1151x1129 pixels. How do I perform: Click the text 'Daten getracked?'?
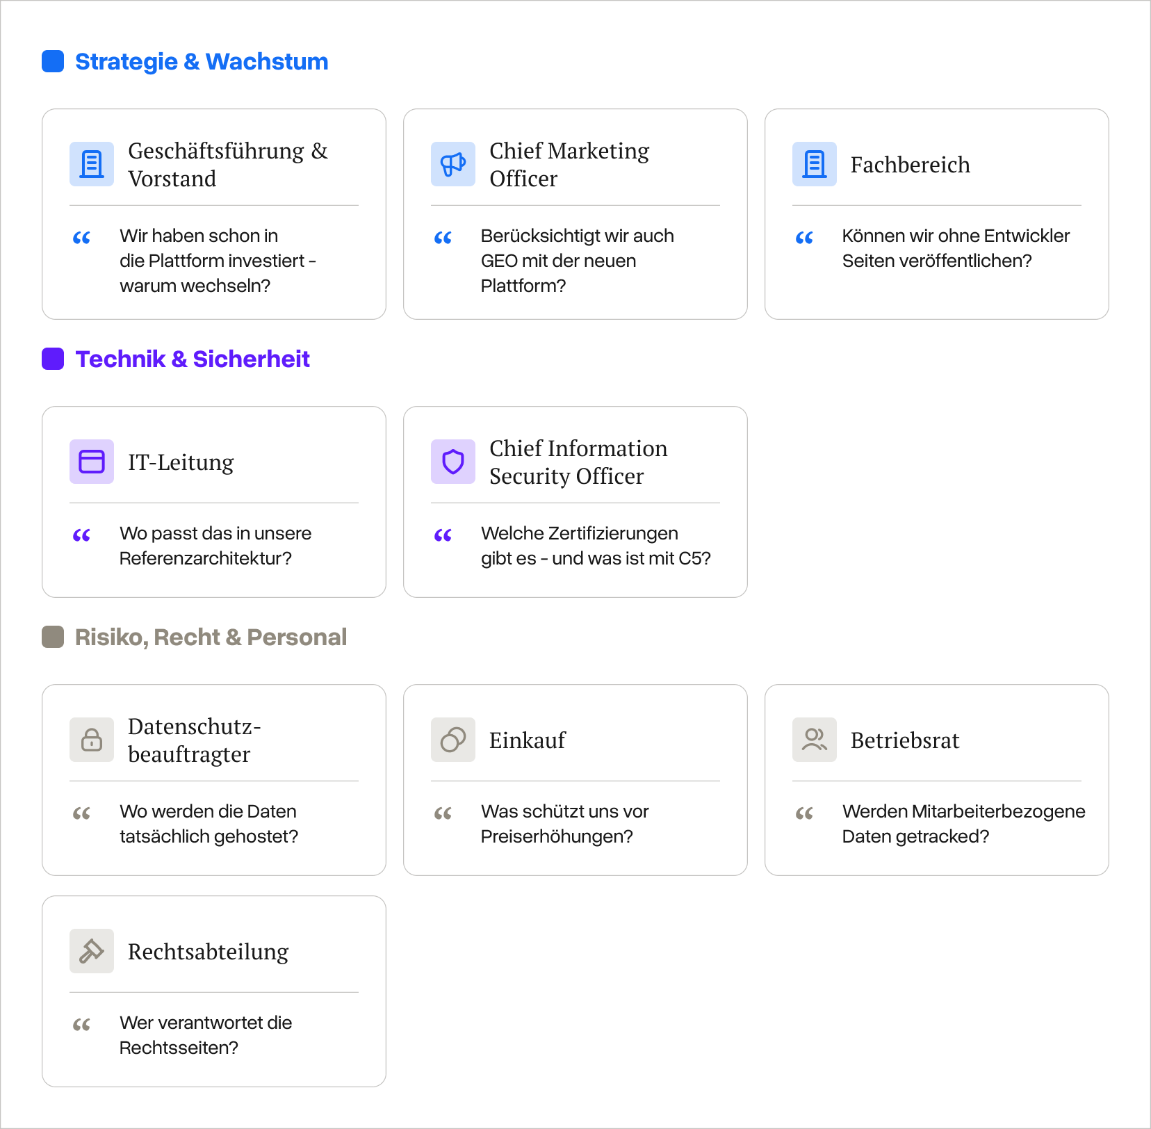click(x=915, y=836)
